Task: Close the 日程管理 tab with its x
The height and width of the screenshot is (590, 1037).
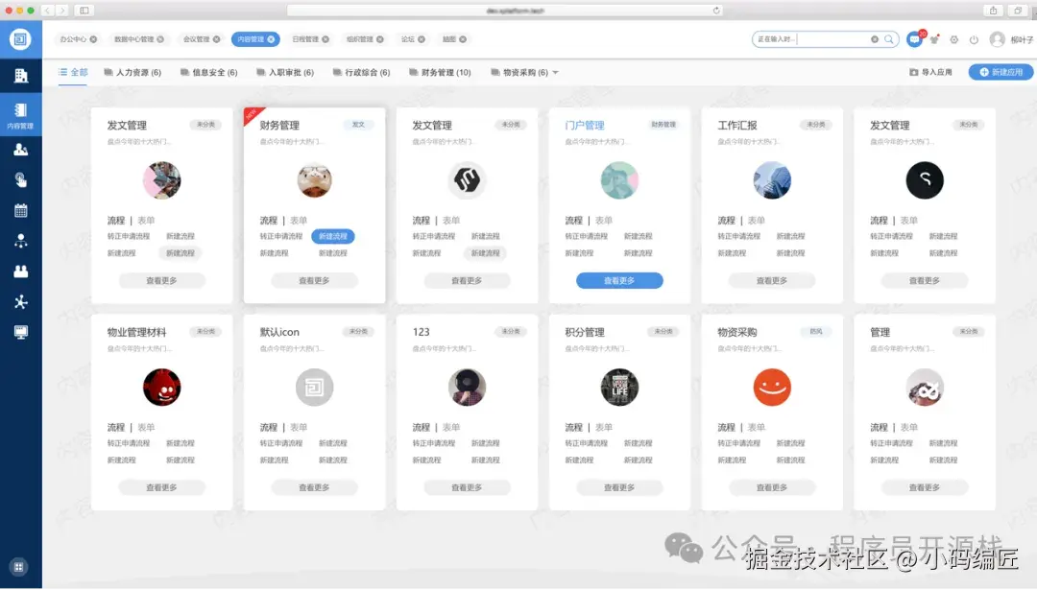Action: point(326,38)
